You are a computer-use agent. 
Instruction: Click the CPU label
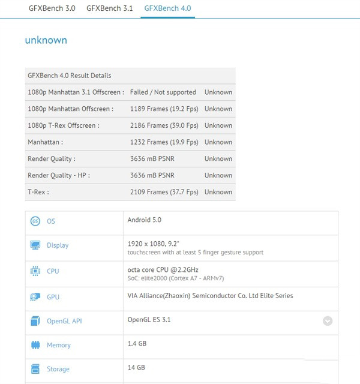coord(53,271)
